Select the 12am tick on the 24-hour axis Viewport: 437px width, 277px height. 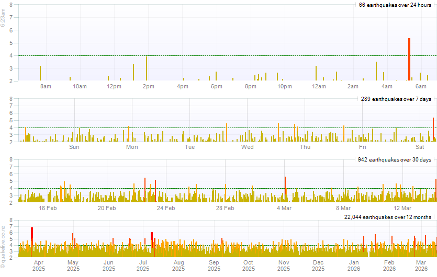point(319,86)
